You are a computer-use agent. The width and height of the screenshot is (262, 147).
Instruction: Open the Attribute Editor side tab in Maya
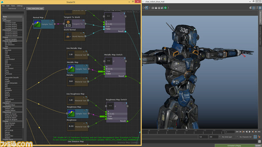point(260,18)
